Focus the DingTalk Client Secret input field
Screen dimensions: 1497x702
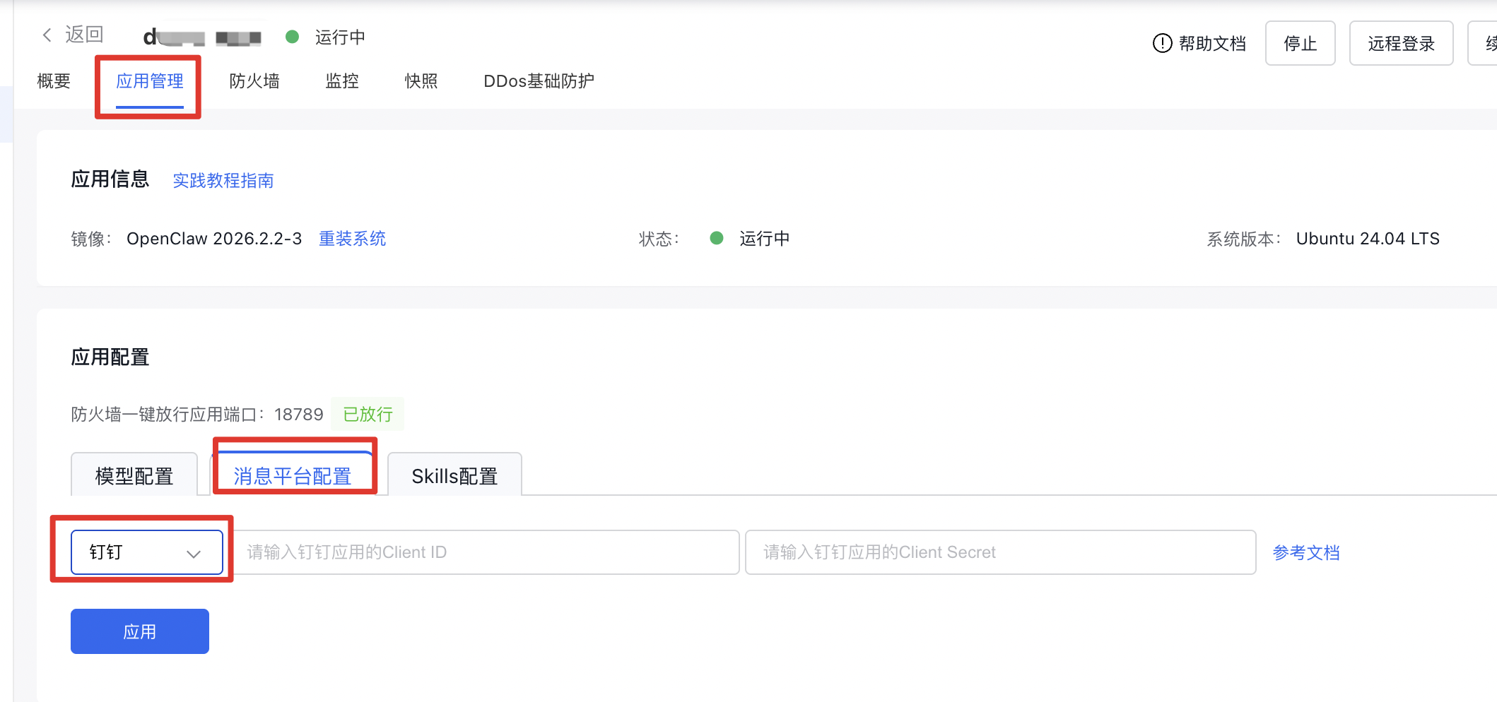coord(1000,552)
